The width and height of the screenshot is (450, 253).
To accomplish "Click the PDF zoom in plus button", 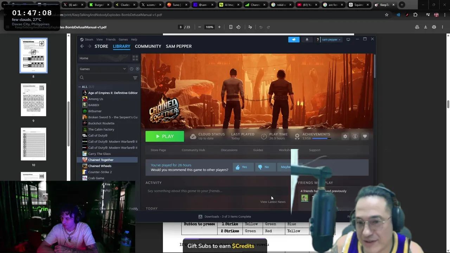I will [x=219, y=27].
